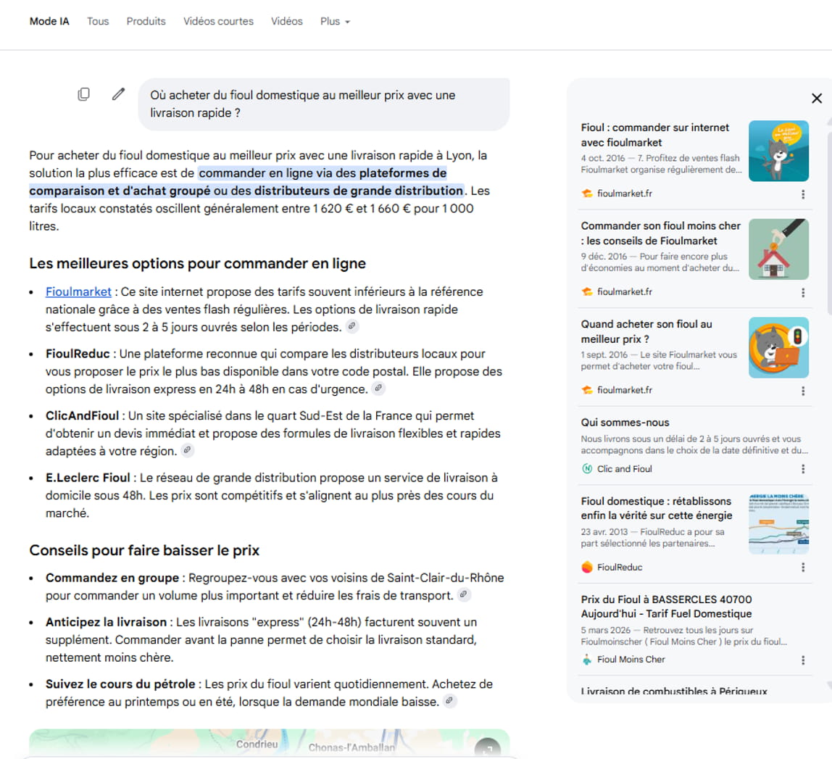Open 'Prix du Fioul à BASSERCLES 40700' result
Screen dimensions: 832x759
click(x=667, y=606)
